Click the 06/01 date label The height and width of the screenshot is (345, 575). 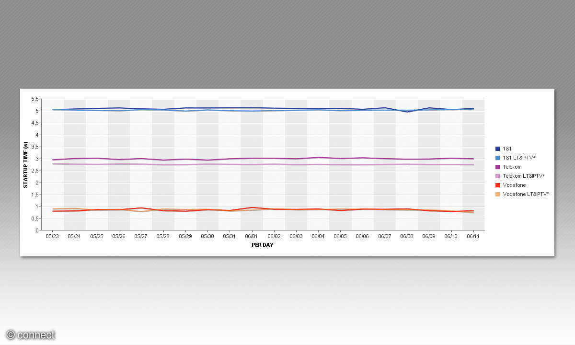(x=252, y=236)
